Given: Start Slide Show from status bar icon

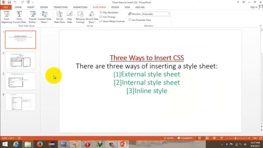Looking at the screenshot, I should tap(221, 138).
